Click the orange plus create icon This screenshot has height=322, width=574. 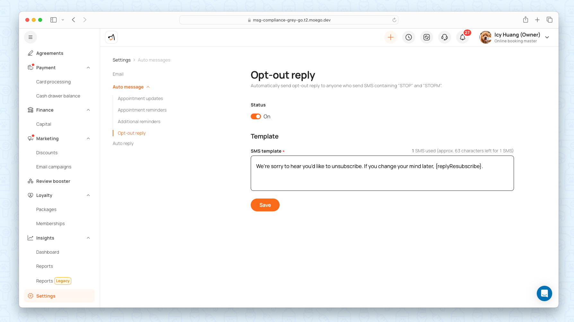[x=390, y=38]
